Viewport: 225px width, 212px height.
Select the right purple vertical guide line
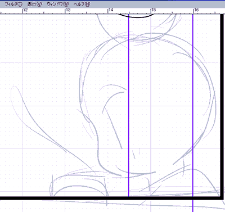click(193, 112)
